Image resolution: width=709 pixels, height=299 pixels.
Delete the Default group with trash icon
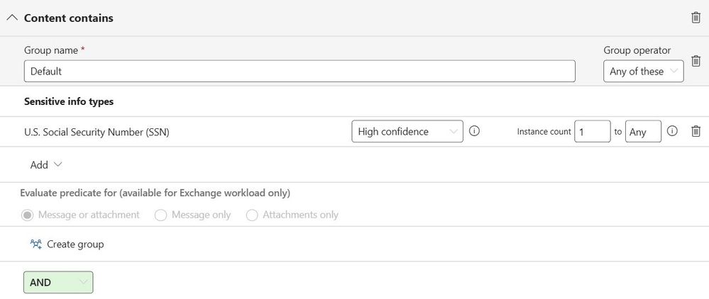[696, 61]
